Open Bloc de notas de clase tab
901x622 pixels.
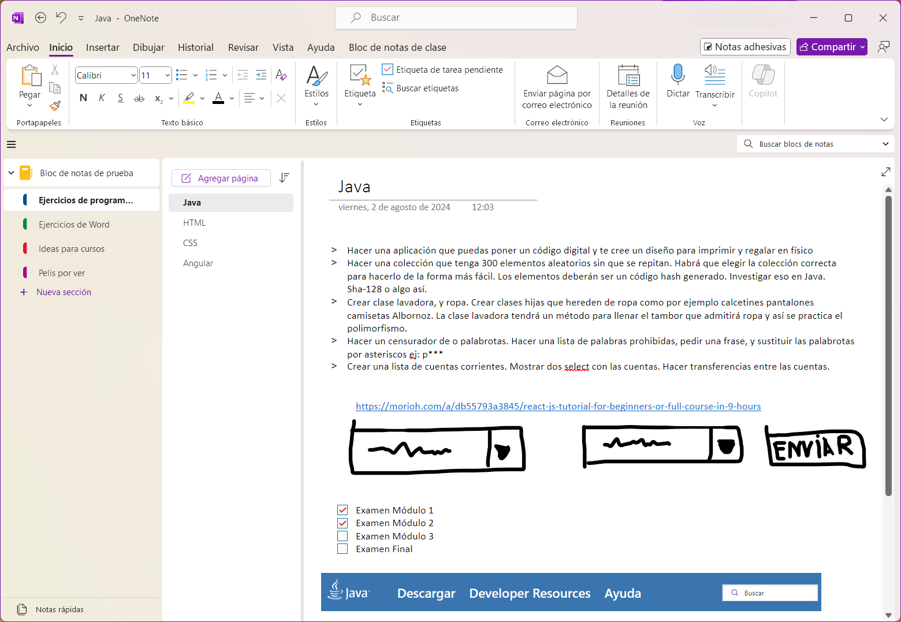tap(397, 47)
